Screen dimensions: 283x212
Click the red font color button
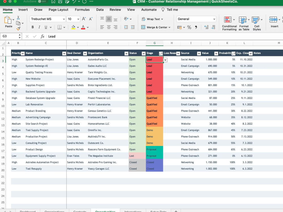click(x=83, y=27)
